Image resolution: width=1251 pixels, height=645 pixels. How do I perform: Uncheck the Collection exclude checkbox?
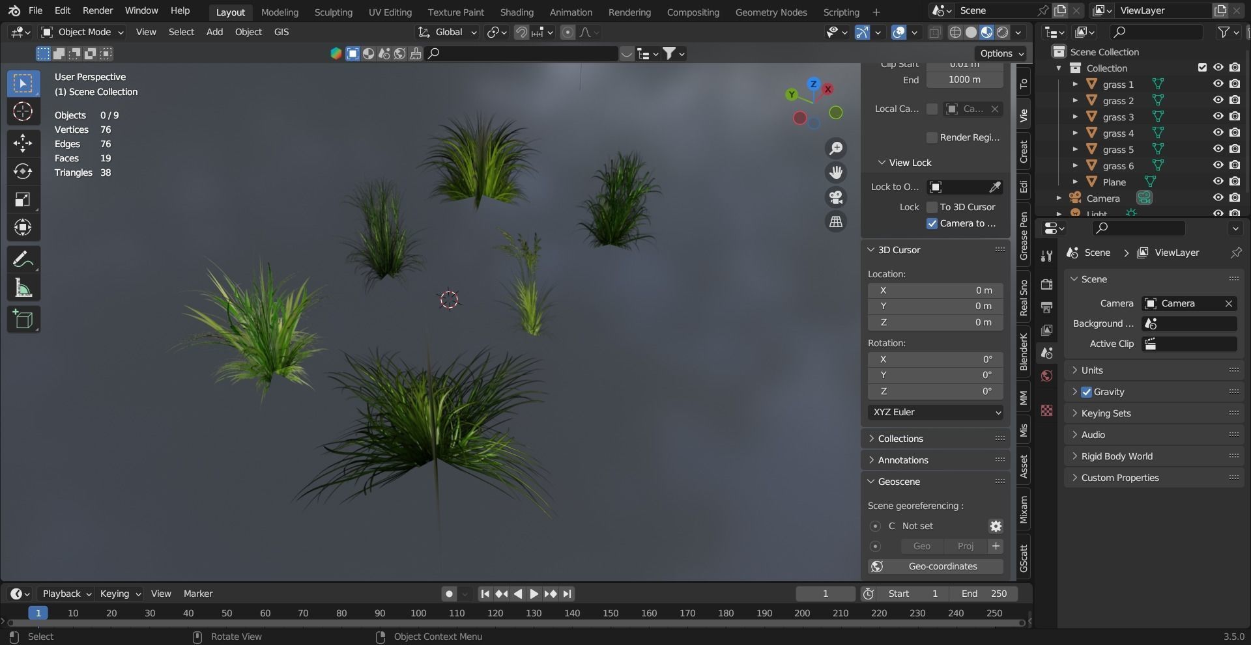[1203, 67]
